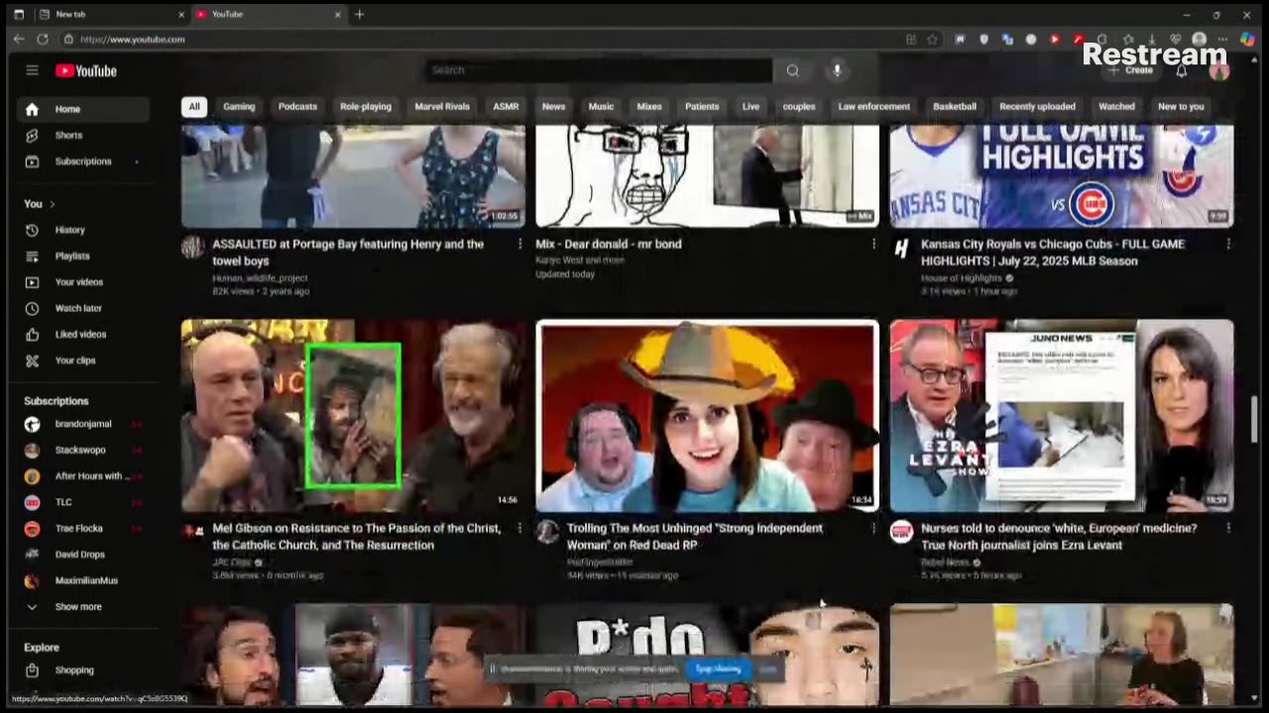This screenshot has height=713, width=1269.
Task: Bookmark page with star icon
Action: click(933, 40)
